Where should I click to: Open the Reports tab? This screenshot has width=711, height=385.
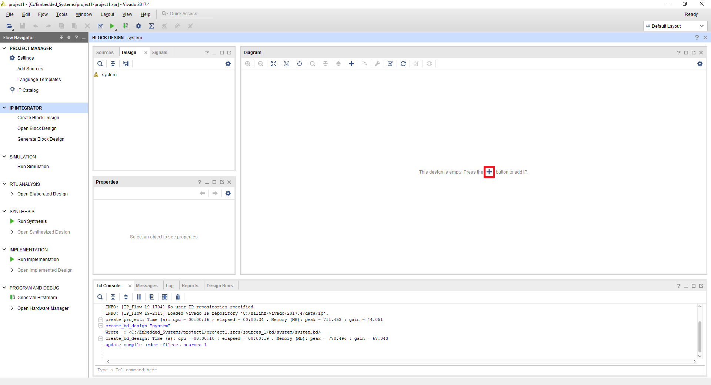190,286
